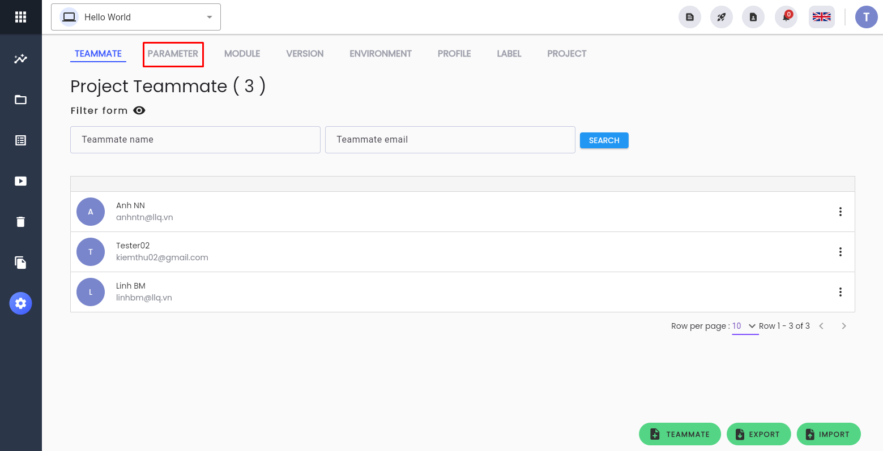Focus the Teammate email field
The height and width of the screenshot is (451, 883).
tap(450, 140)
